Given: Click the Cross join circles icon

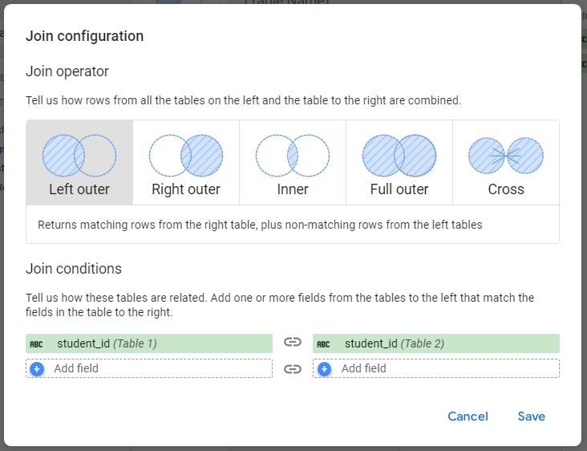Looking at the screenshot, I should [x=506, y=156].
